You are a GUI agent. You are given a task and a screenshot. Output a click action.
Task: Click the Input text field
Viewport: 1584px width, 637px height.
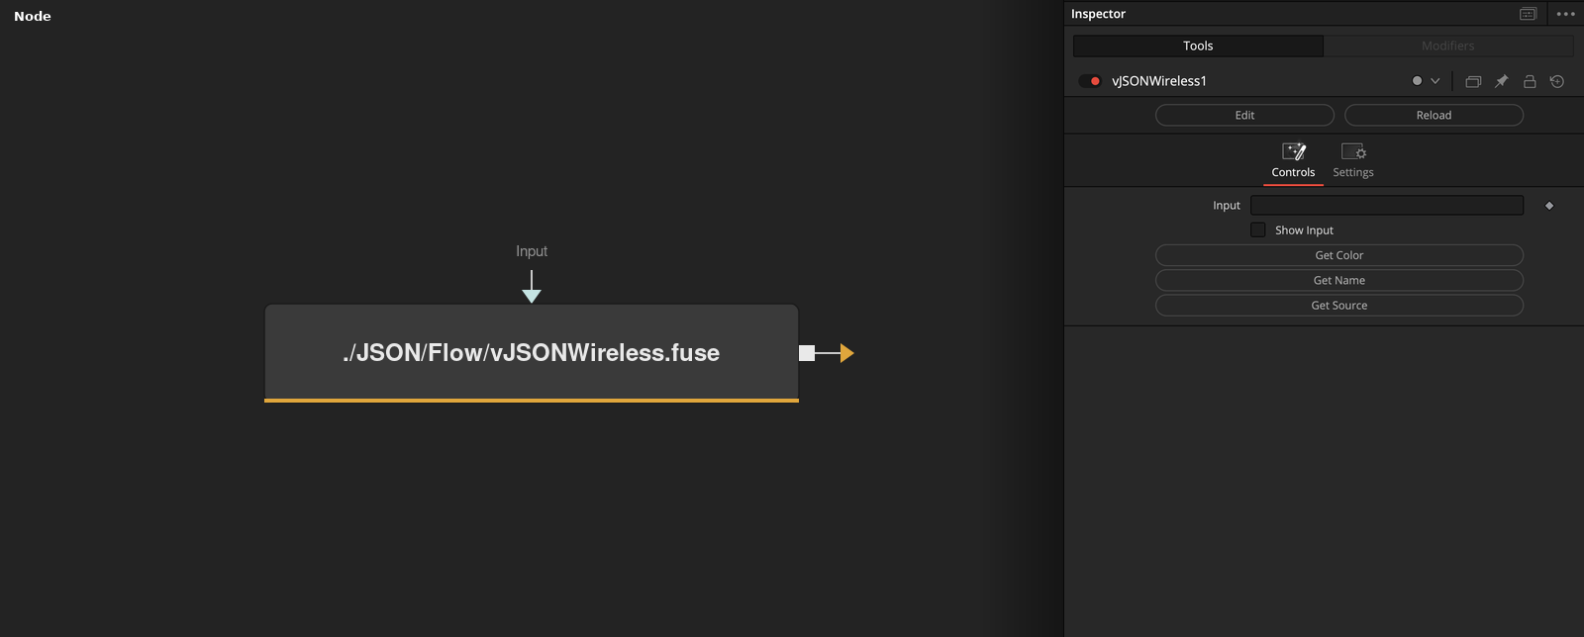coord(1387,205)
